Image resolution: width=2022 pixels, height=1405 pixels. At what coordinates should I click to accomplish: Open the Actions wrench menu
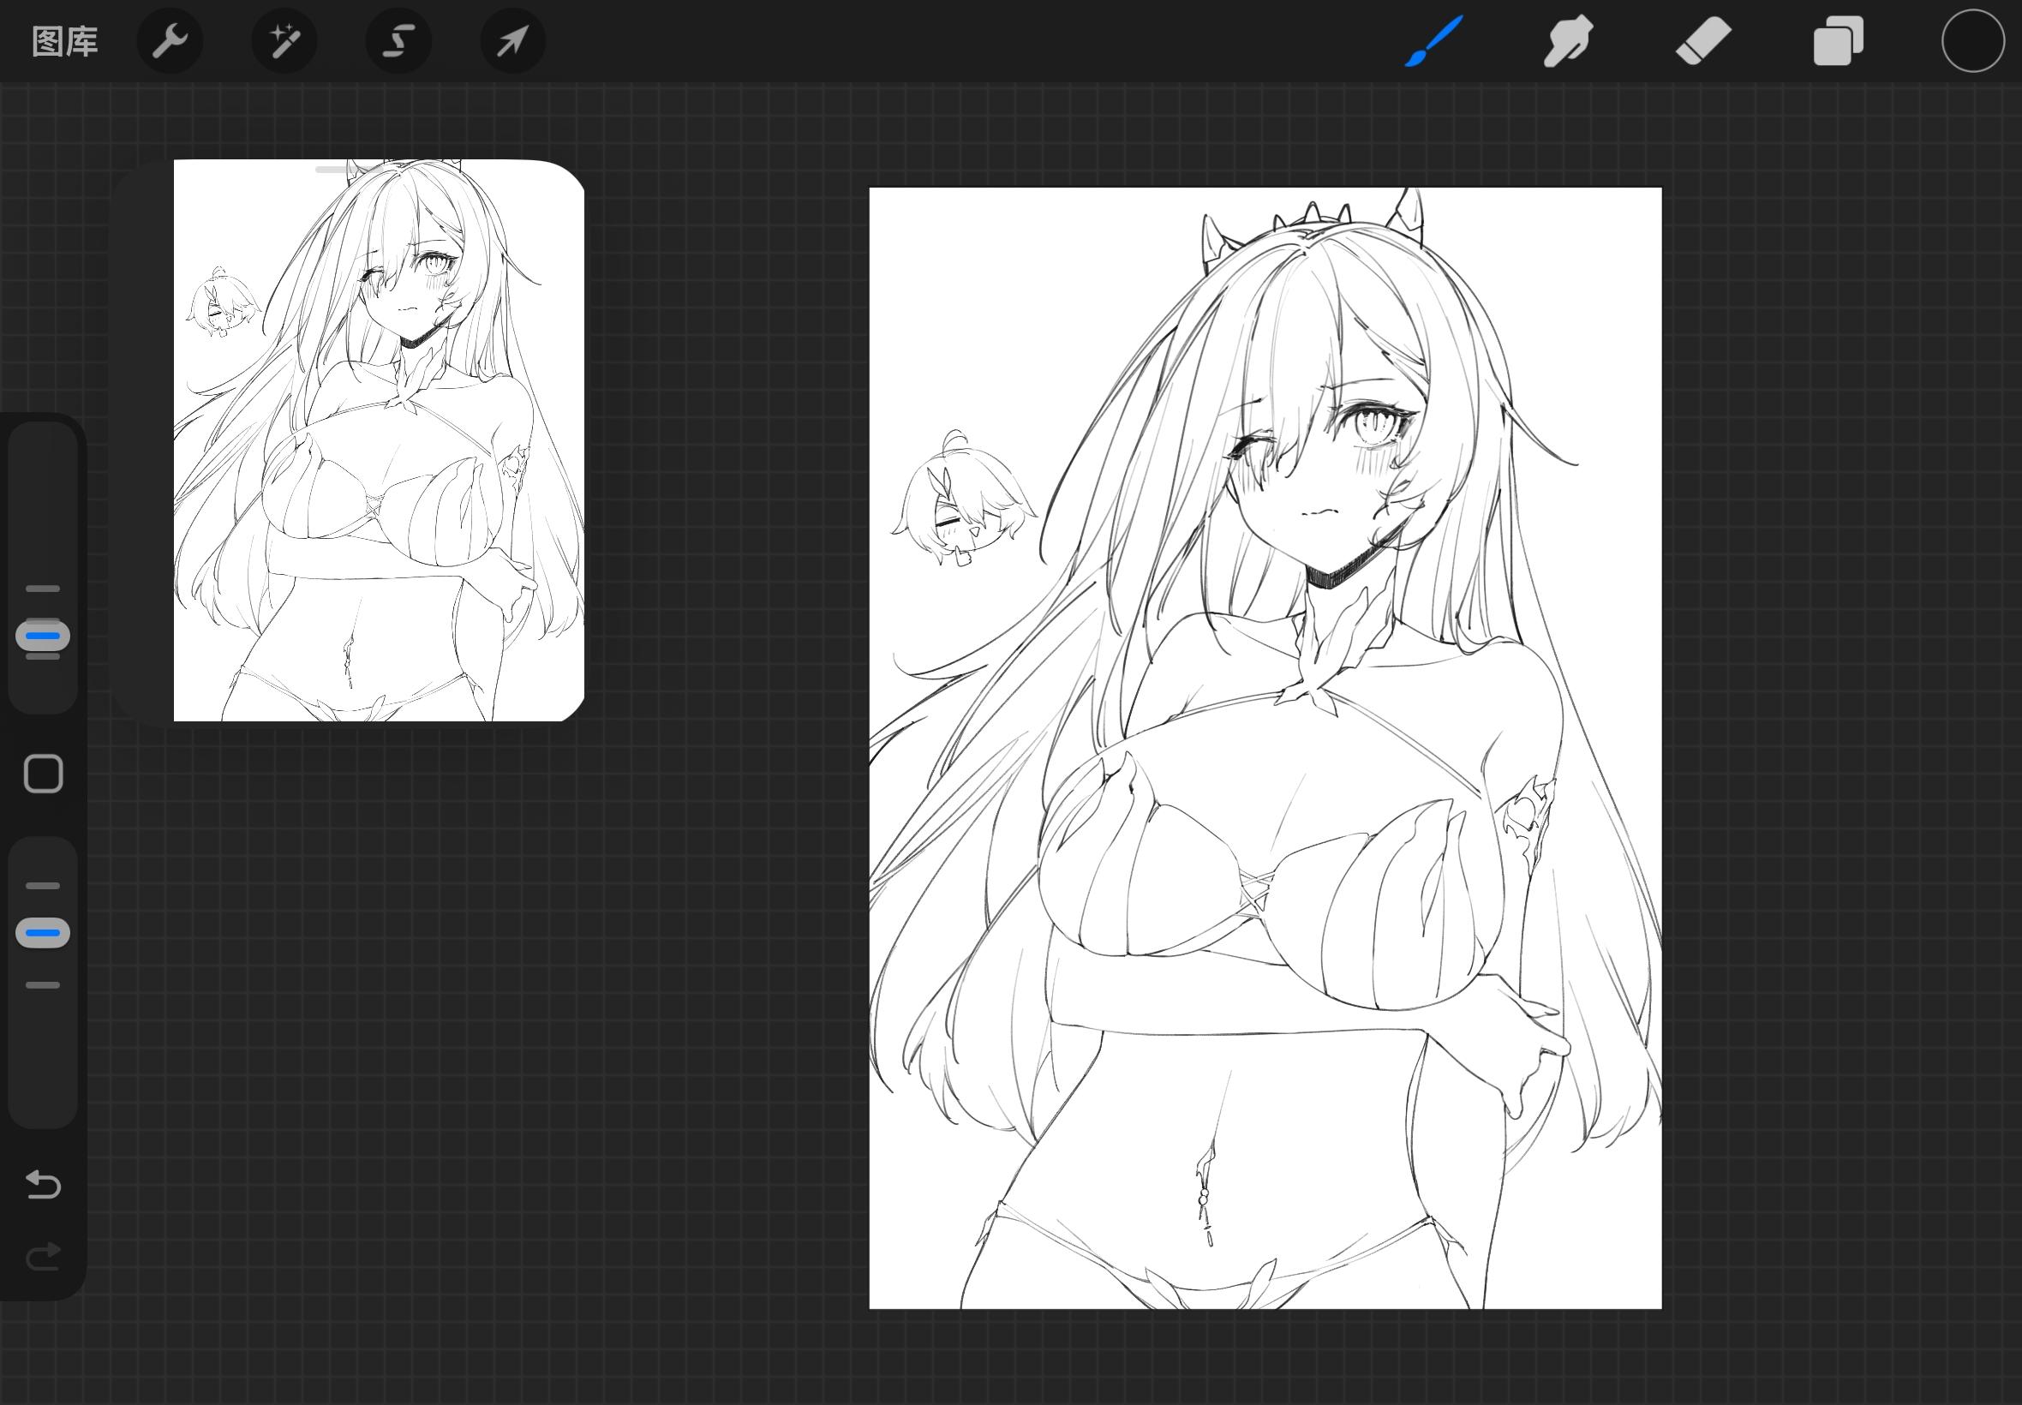tap(170, 41)
